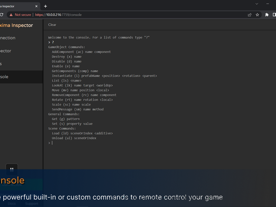Viewport: 276px width, 207px height.
Task: Click the 'SendMessage (sm) name method' line
Action: [78, 109]
